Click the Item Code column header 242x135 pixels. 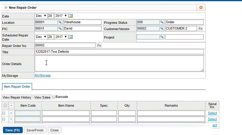pyautogui.click(x=28, y=106)
